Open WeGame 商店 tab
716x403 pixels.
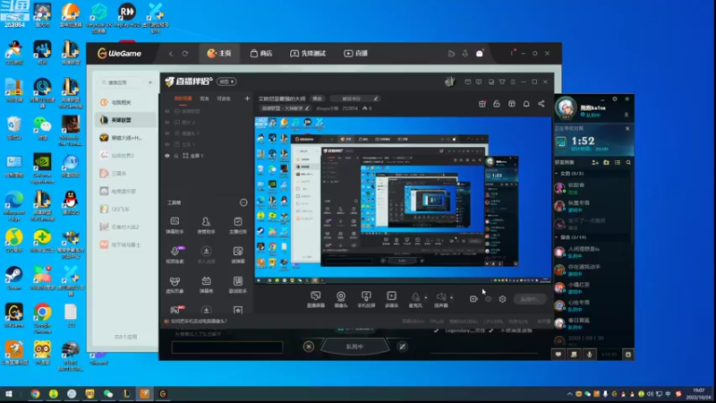click(261, 54)
